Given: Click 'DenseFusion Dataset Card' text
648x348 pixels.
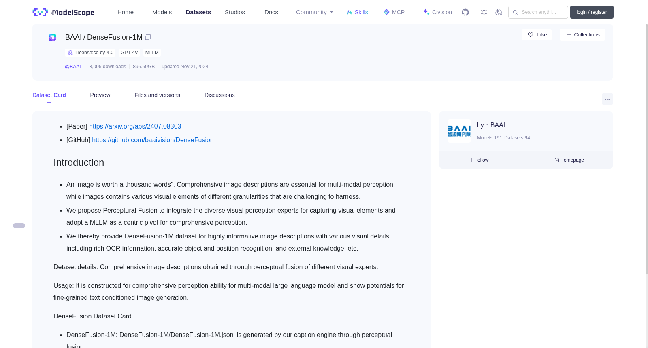Looking at the screenshot, I should (92, 316).
